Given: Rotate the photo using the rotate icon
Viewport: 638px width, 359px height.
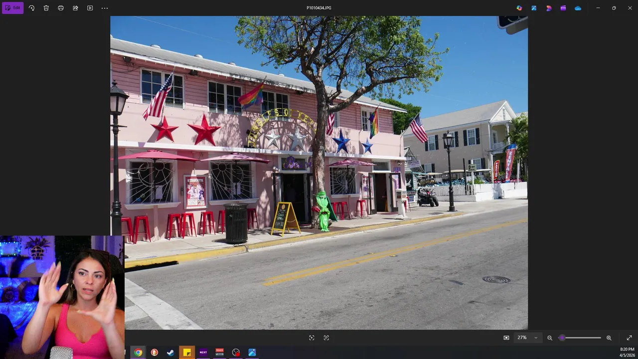Looking at the screenshot, I should tap(31, 8).
